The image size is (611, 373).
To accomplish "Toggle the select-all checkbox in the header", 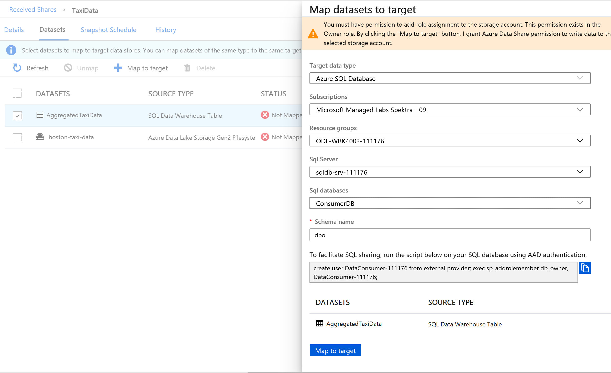I will tap(17, 93).
